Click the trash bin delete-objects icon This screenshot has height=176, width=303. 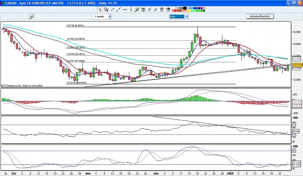point(162,10)
